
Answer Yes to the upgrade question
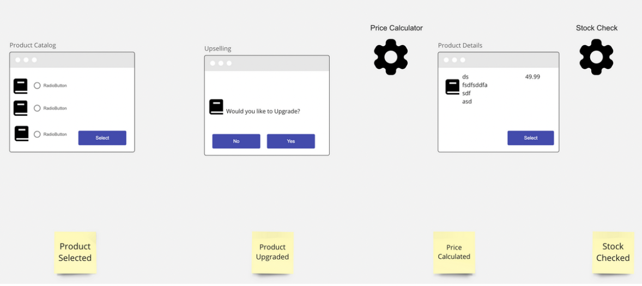[291, 141]
